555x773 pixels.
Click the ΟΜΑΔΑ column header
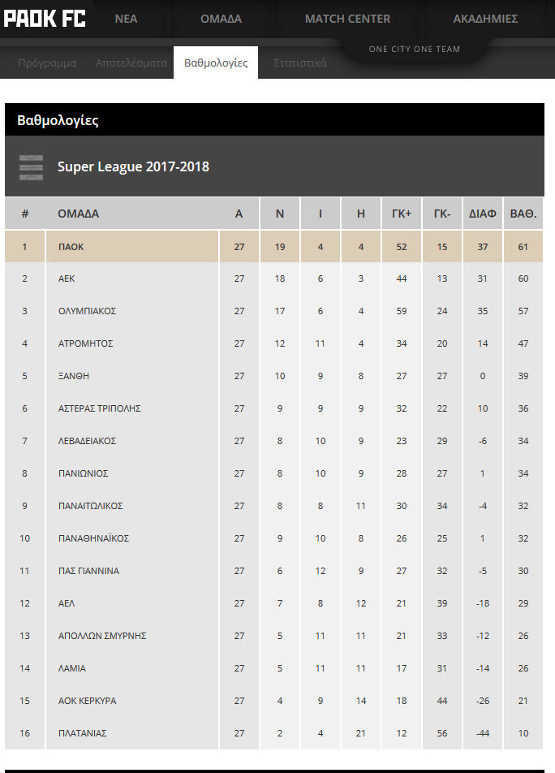[79, 214]
